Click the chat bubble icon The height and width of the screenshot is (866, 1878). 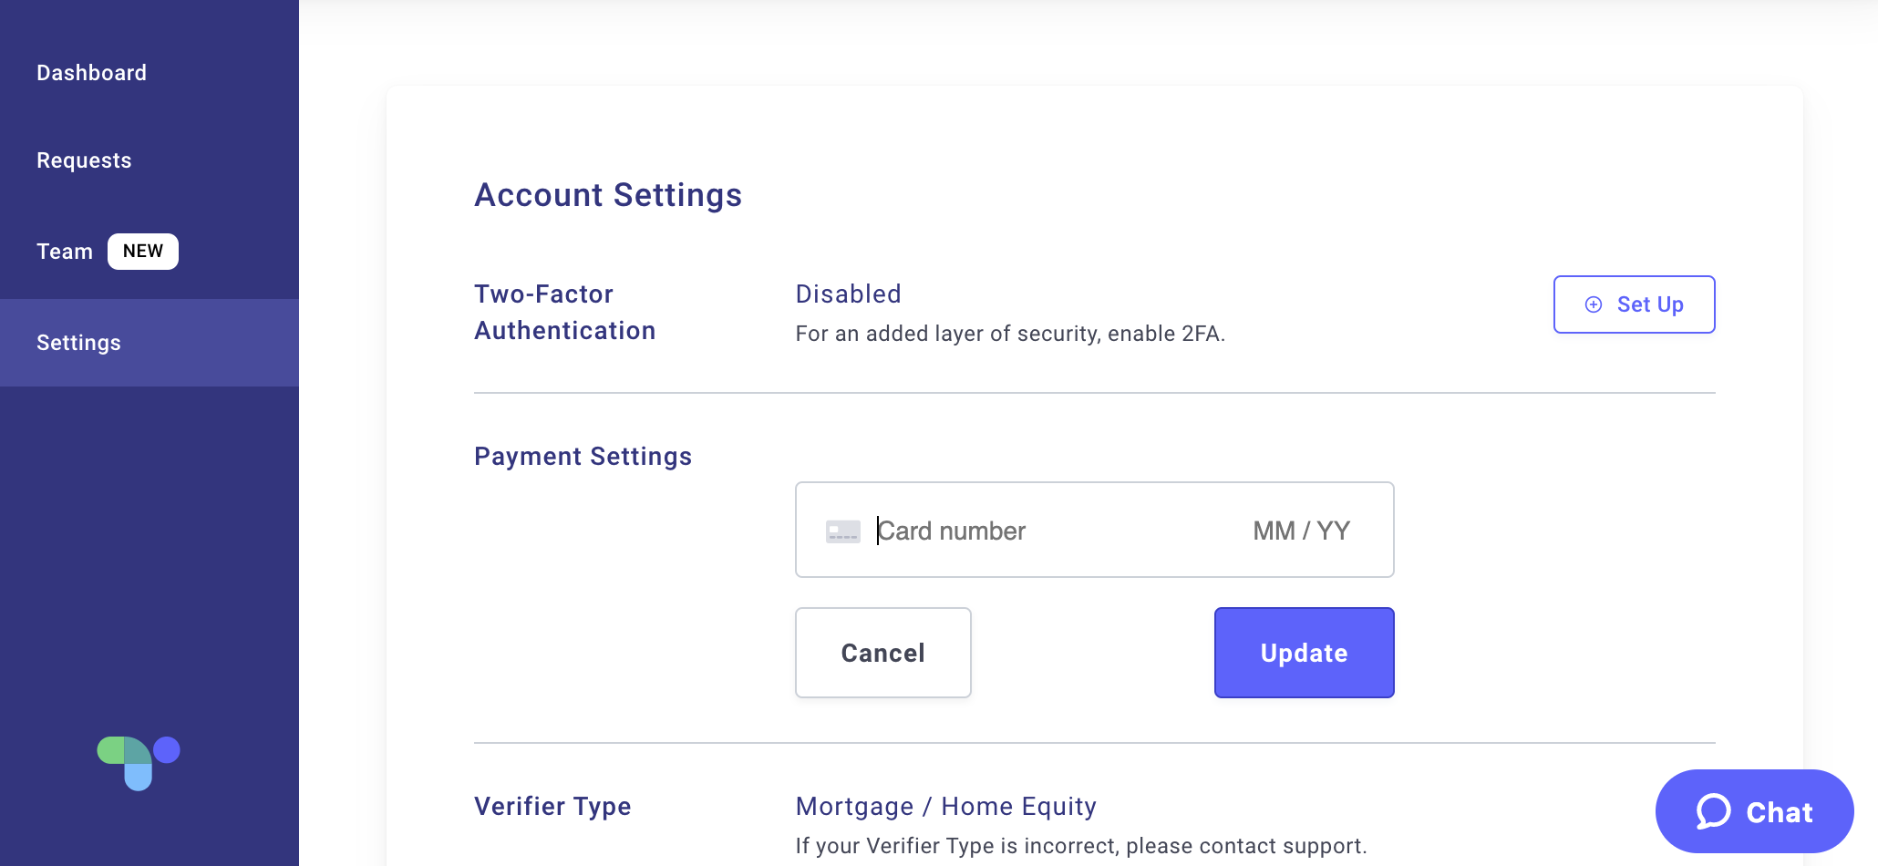1713,811
